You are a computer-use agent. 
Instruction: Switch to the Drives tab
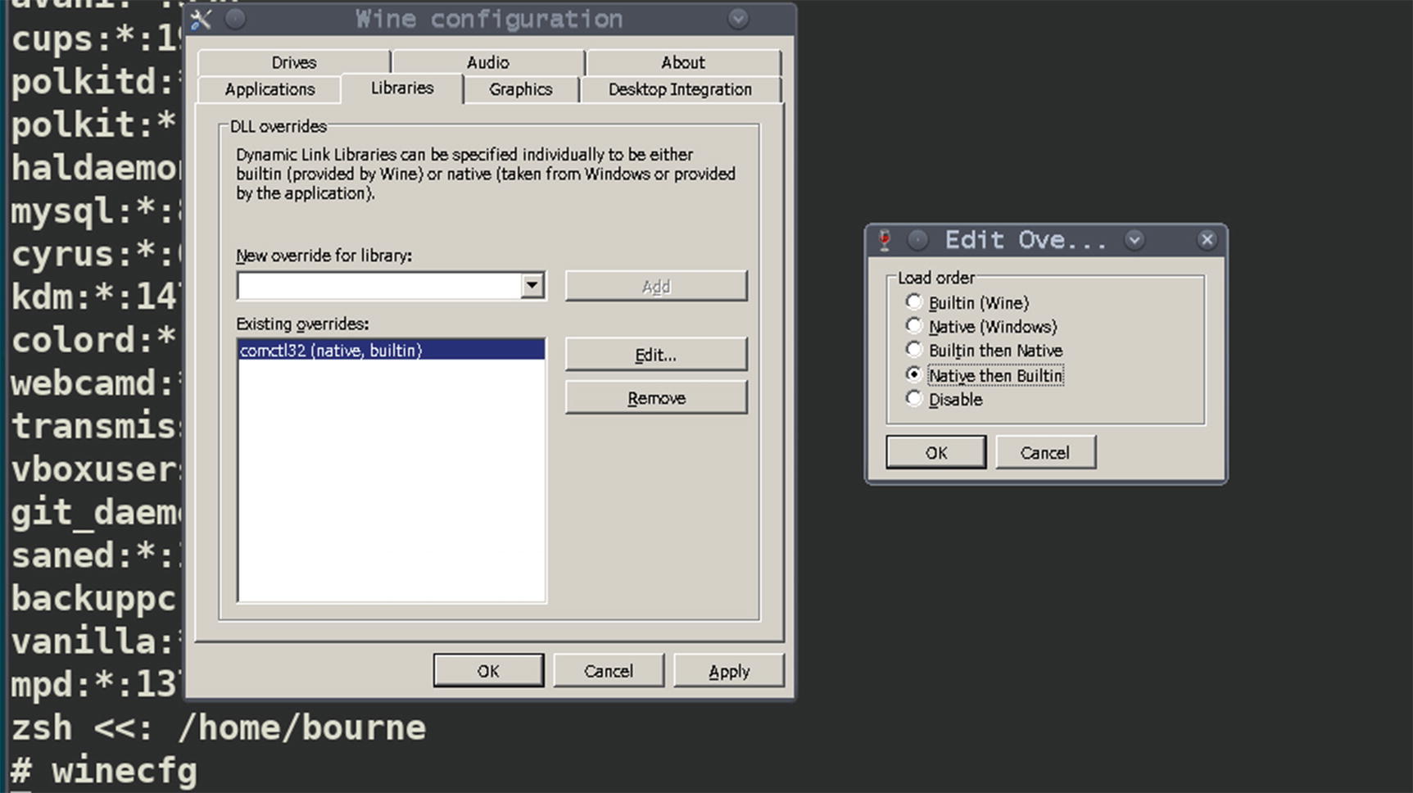tap(294, 62)
